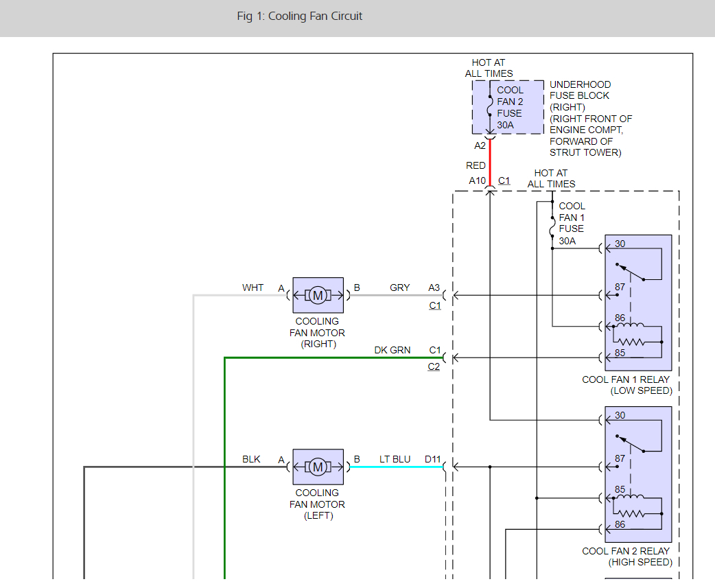Click the red wire segment below A2
The height and width of the screenshot is (586, 715).
(490, 161)
